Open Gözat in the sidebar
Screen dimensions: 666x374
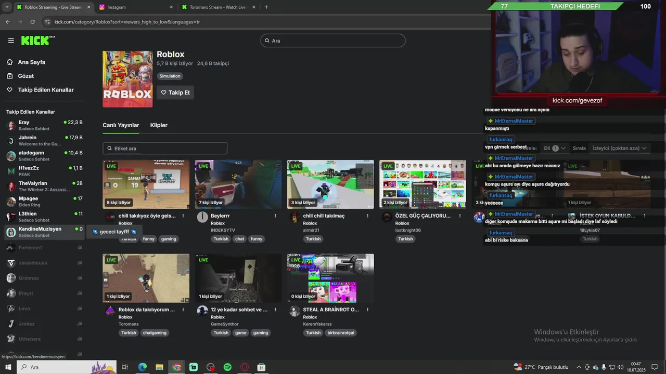tap(26, 76)
